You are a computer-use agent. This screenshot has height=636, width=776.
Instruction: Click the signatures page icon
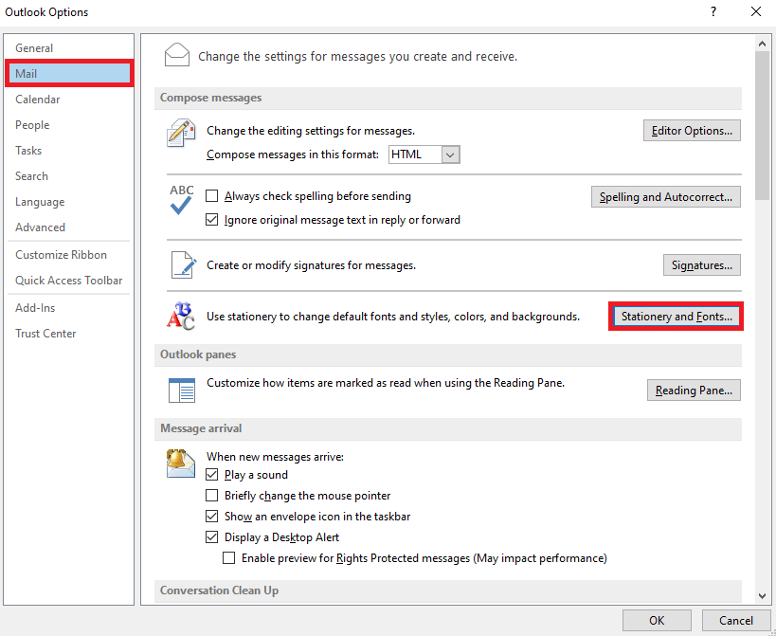(x=180, y=265)
